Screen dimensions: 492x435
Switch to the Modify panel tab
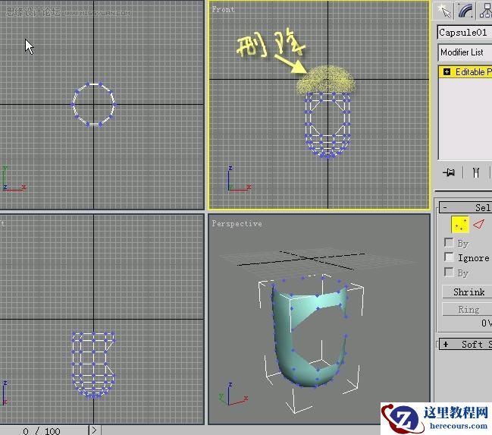(x=465, y=11)
